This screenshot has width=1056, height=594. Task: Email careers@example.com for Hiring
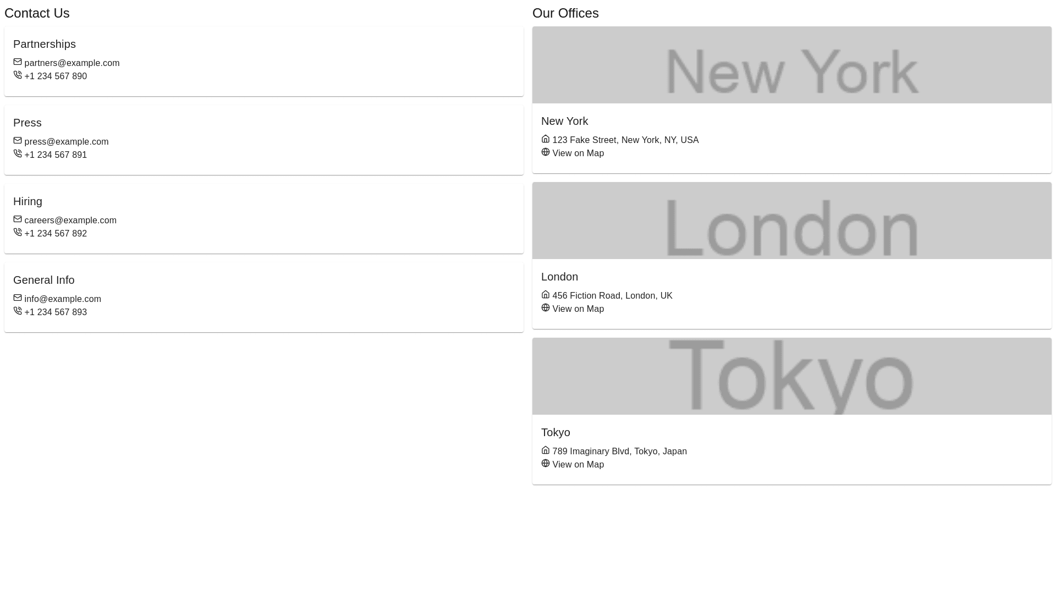click(70, 221)
